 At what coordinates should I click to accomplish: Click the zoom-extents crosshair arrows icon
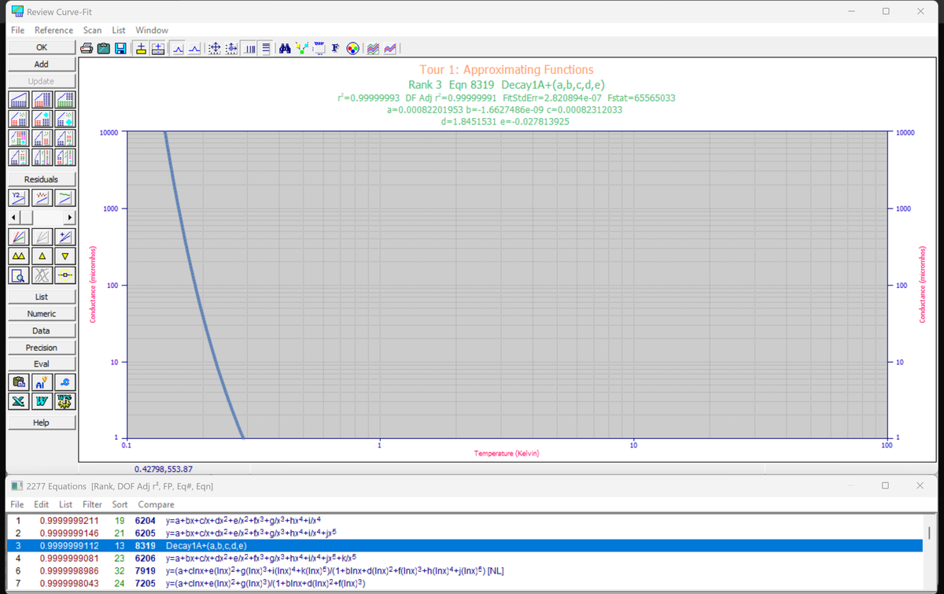point(214,49)
